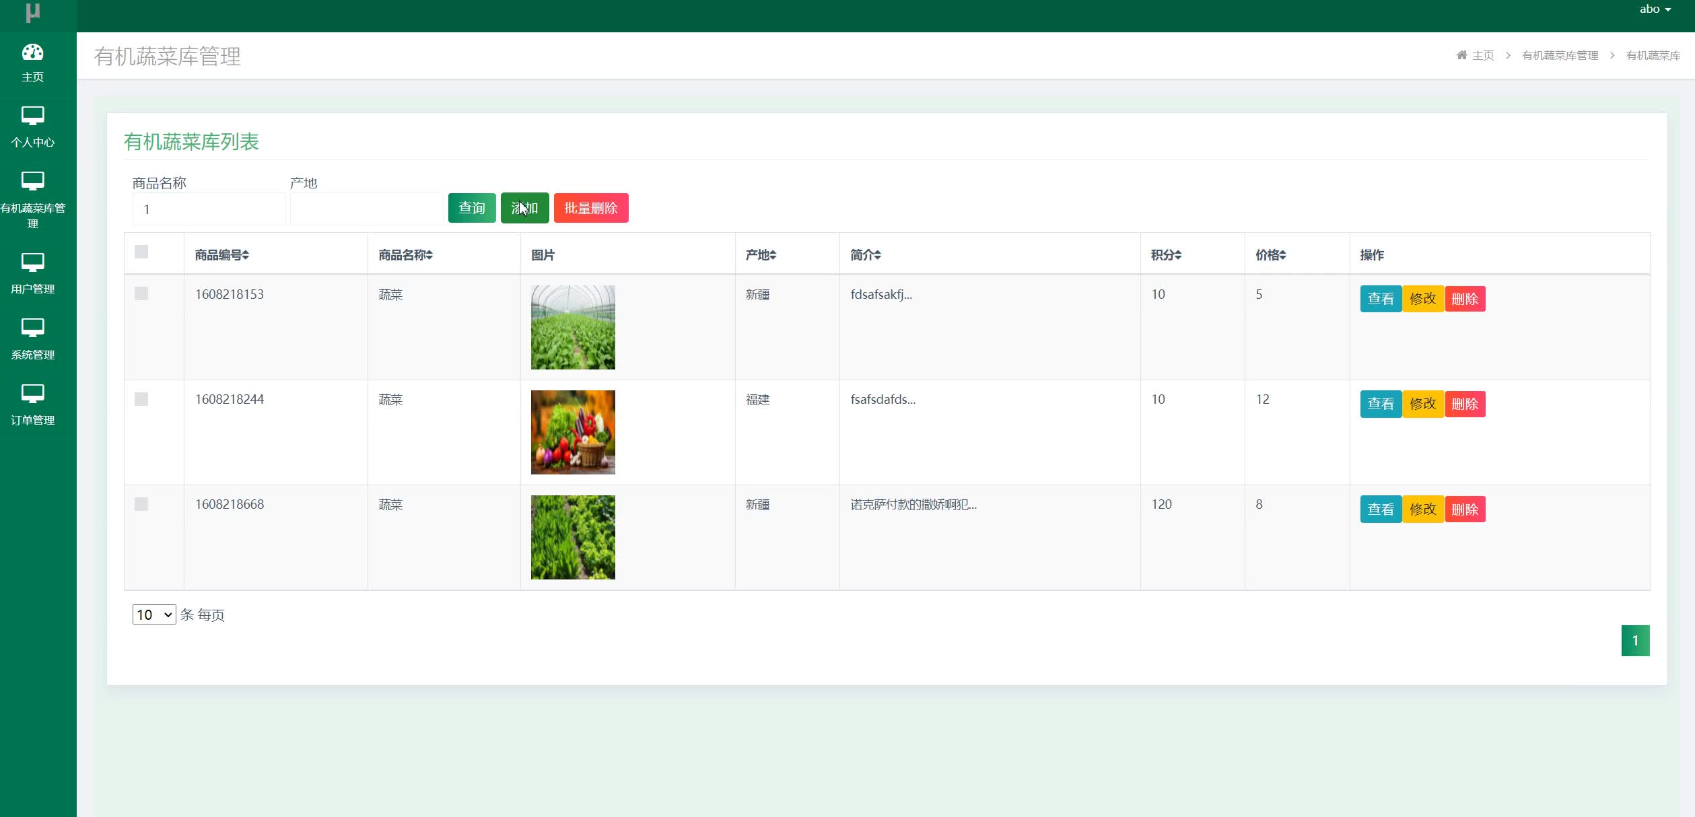This screenshot has height=817, width=1695.
Task: Click the vegetable basket image for 1608218244
Action: pyautogui.click(x=572, y=431)
